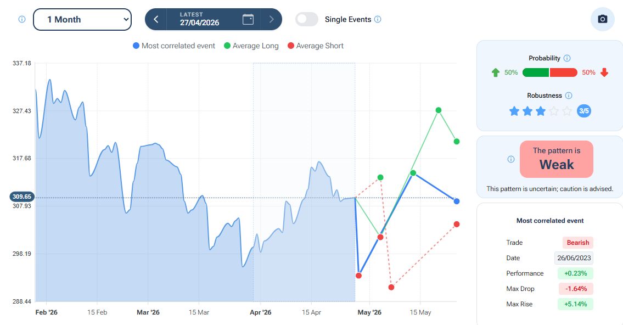Toggle the Single Events switch
623x325 pixels.
click(x=307, y=19)
